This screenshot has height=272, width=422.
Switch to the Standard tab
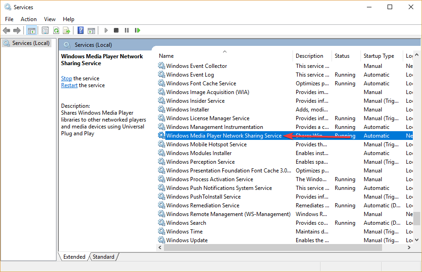point(103,257)
